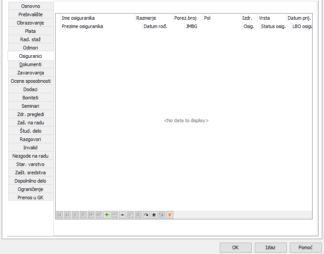Select the Plata tab

(31, 31)
